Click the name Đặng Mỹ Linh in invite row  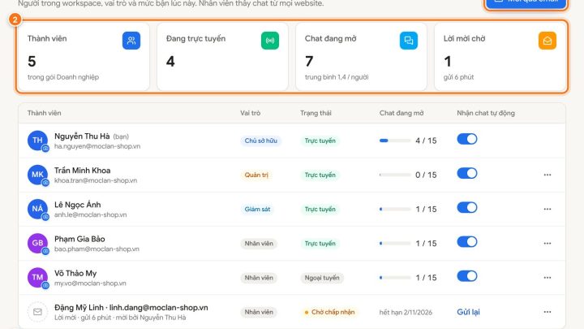(79, 308)
